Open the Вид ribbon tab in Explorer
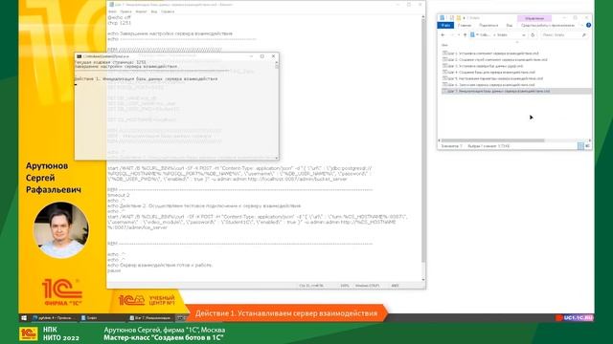This screenshot has height=344, width=613. 510,26
